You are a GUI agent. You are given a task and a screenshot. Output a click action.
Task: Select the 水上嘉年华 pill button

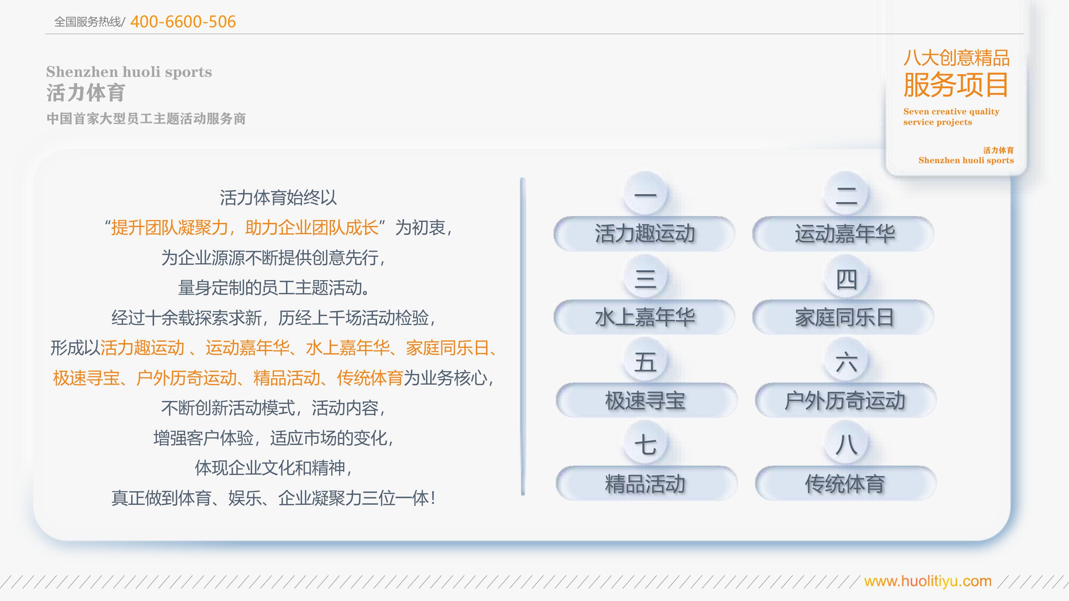[645, 317]
